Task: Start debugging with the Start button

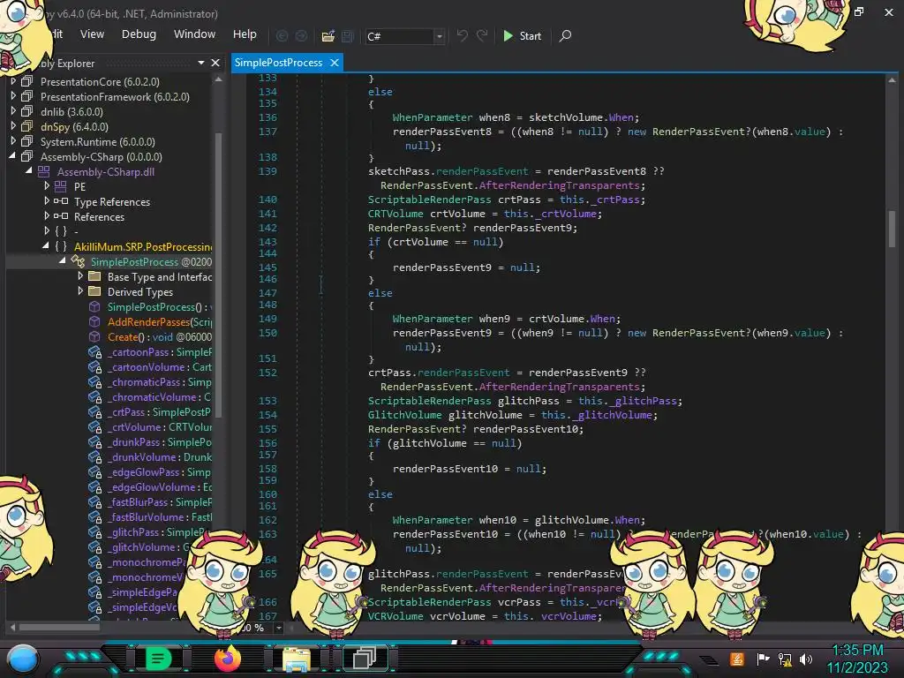Action: pyautogui.click(x=523, y=35)
